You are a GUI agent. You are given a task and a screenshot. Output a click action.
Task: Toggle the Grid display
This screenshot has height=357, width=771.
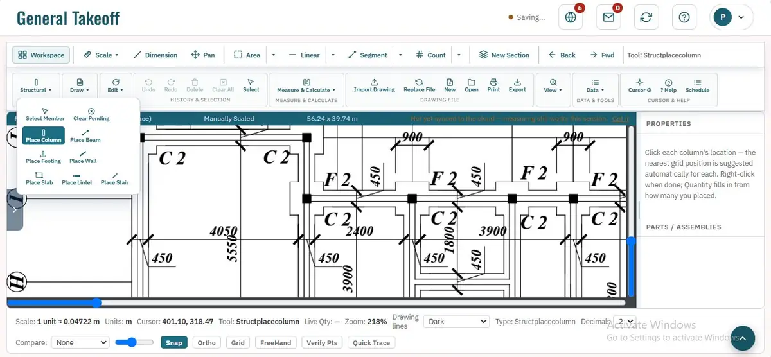coord(238,343)
